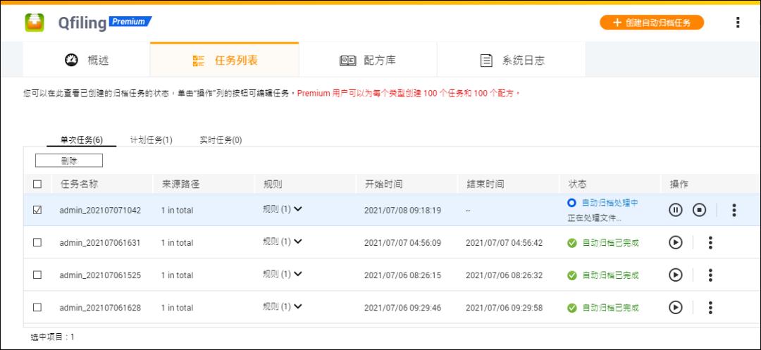Stop the admin_202107071042 task
This screenshot has width=761, height=350.
(699, 210)
